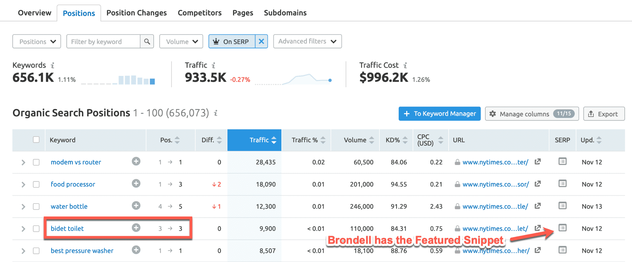Click the Export button
Image resolution: width=632 pixels, height=262 pixels.
point(604,114)
